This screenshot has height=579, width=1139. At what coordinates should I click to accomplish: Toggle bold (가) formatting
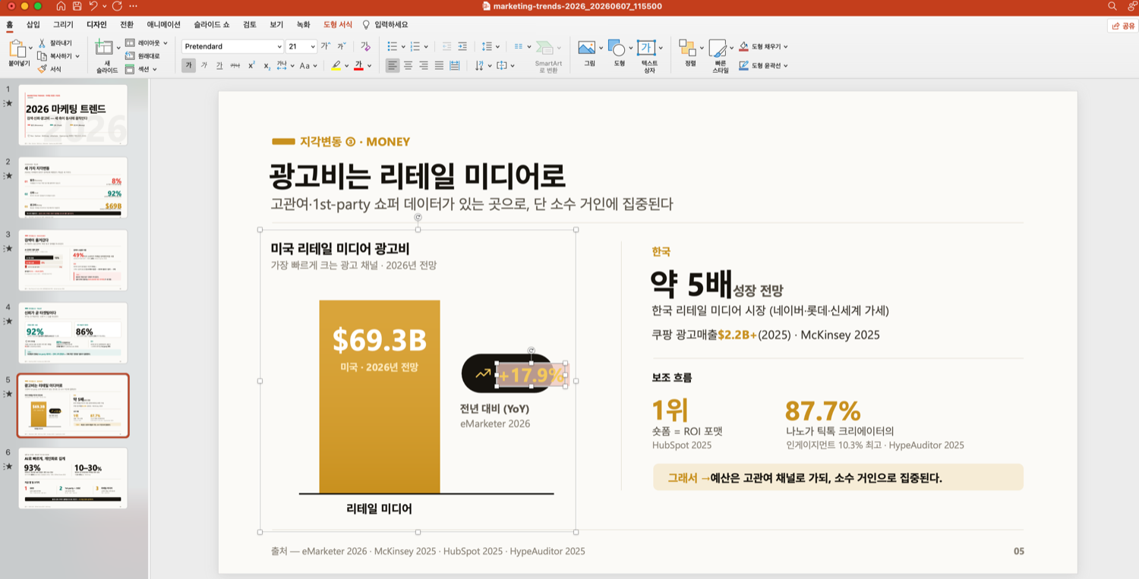[188, 65]
